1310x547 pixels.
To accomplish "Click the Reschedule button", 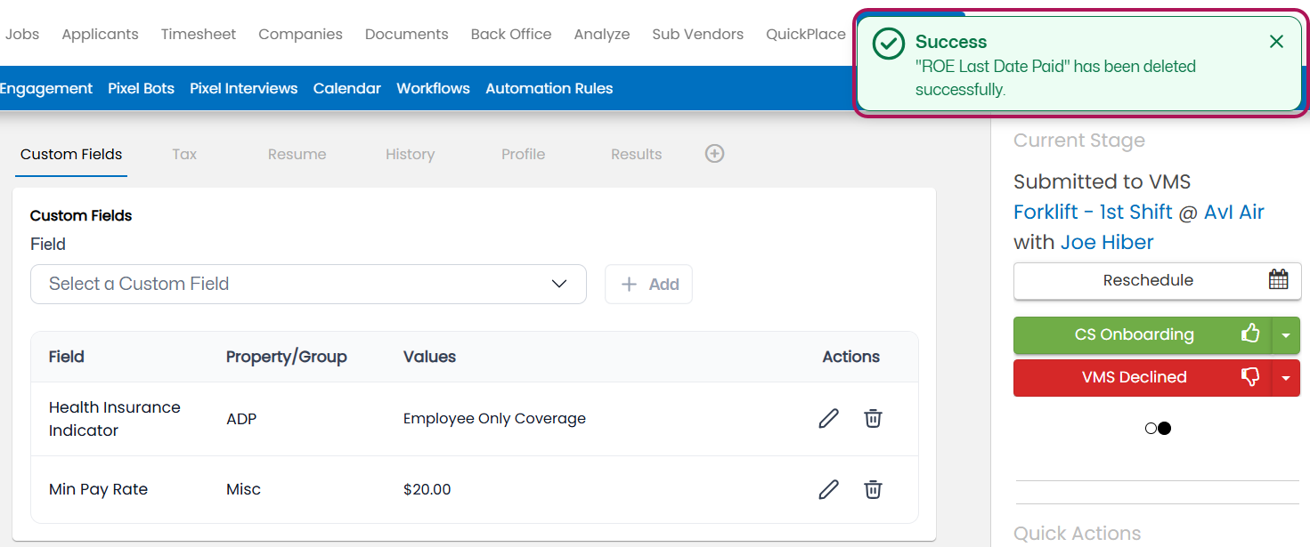I will [1156, 280].
